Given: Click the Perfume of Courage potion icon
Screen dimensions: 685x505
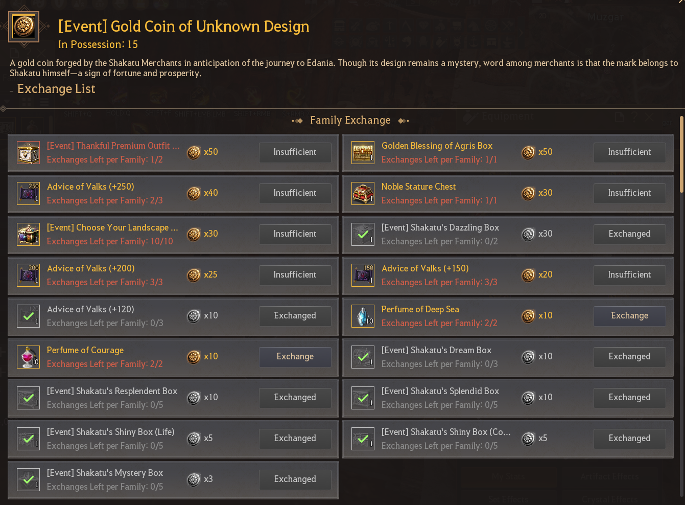Looking at the screenshot, I should point(28,357).
